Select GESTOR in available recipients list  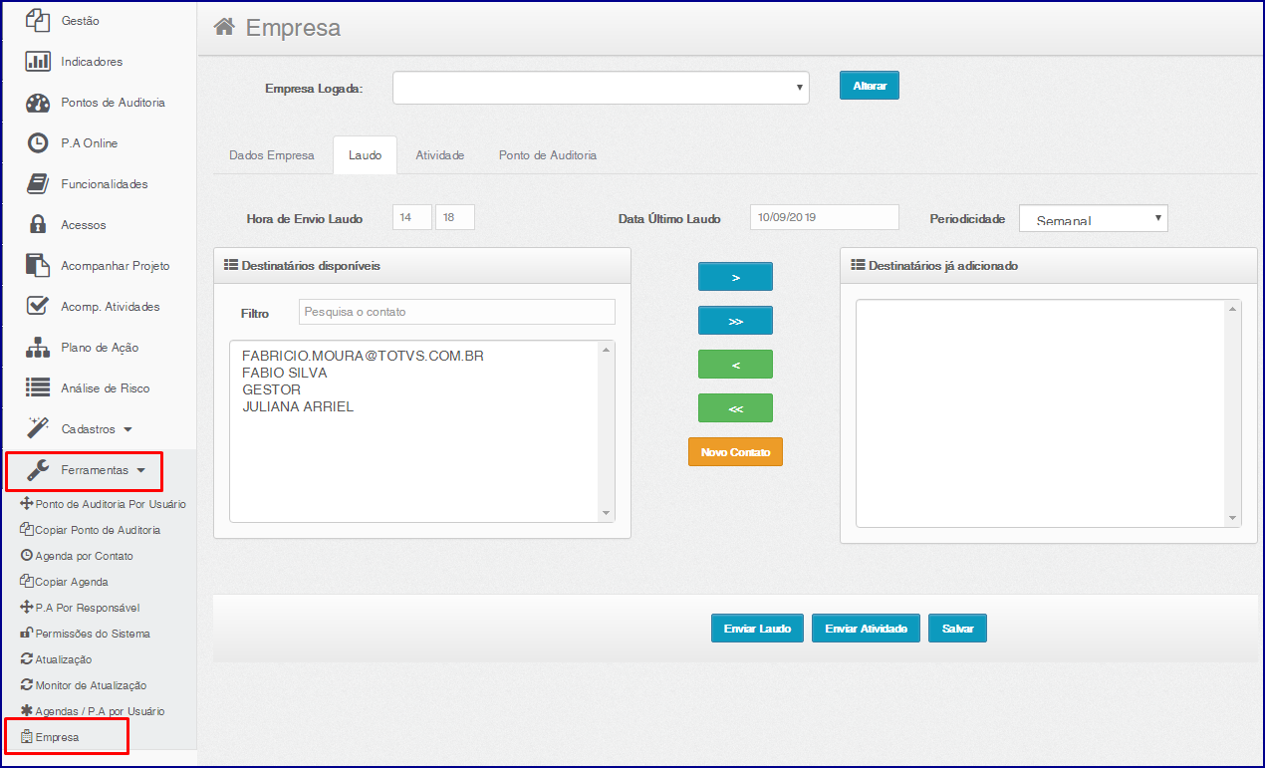pyautogui.click(x=271, y=389)
